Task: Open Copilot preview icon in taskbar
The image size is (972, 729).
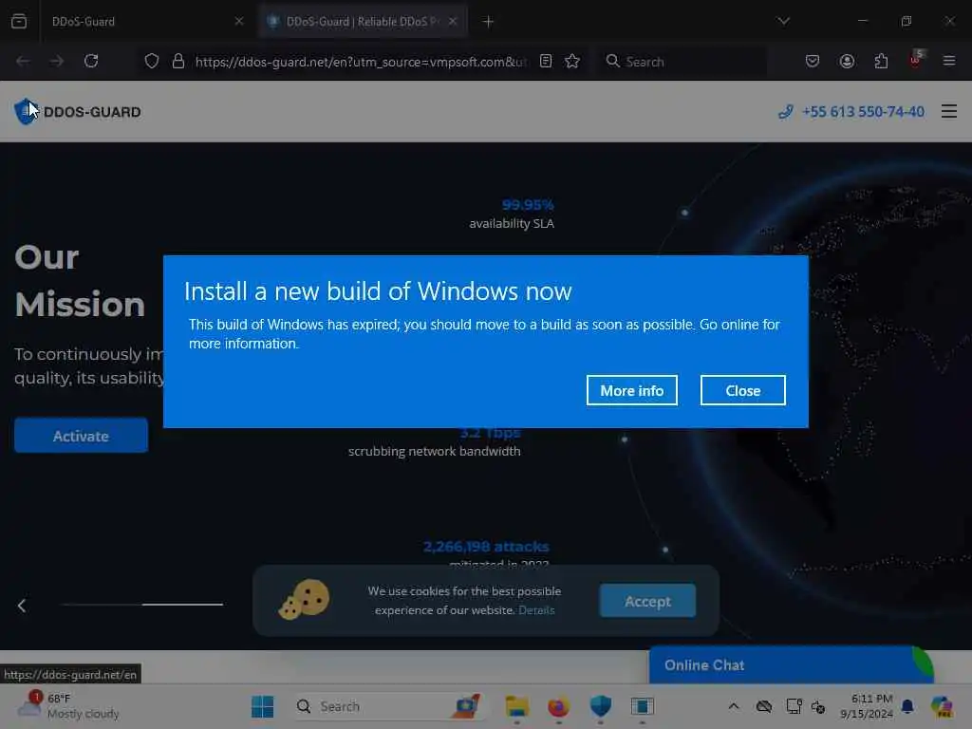Action: 942,706
